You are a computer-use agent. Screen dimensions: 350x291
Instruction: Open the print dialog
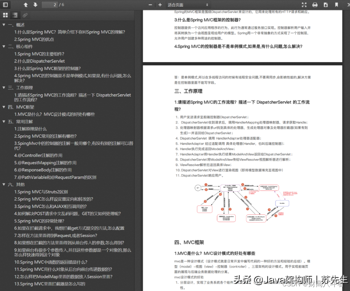(314, 5)
